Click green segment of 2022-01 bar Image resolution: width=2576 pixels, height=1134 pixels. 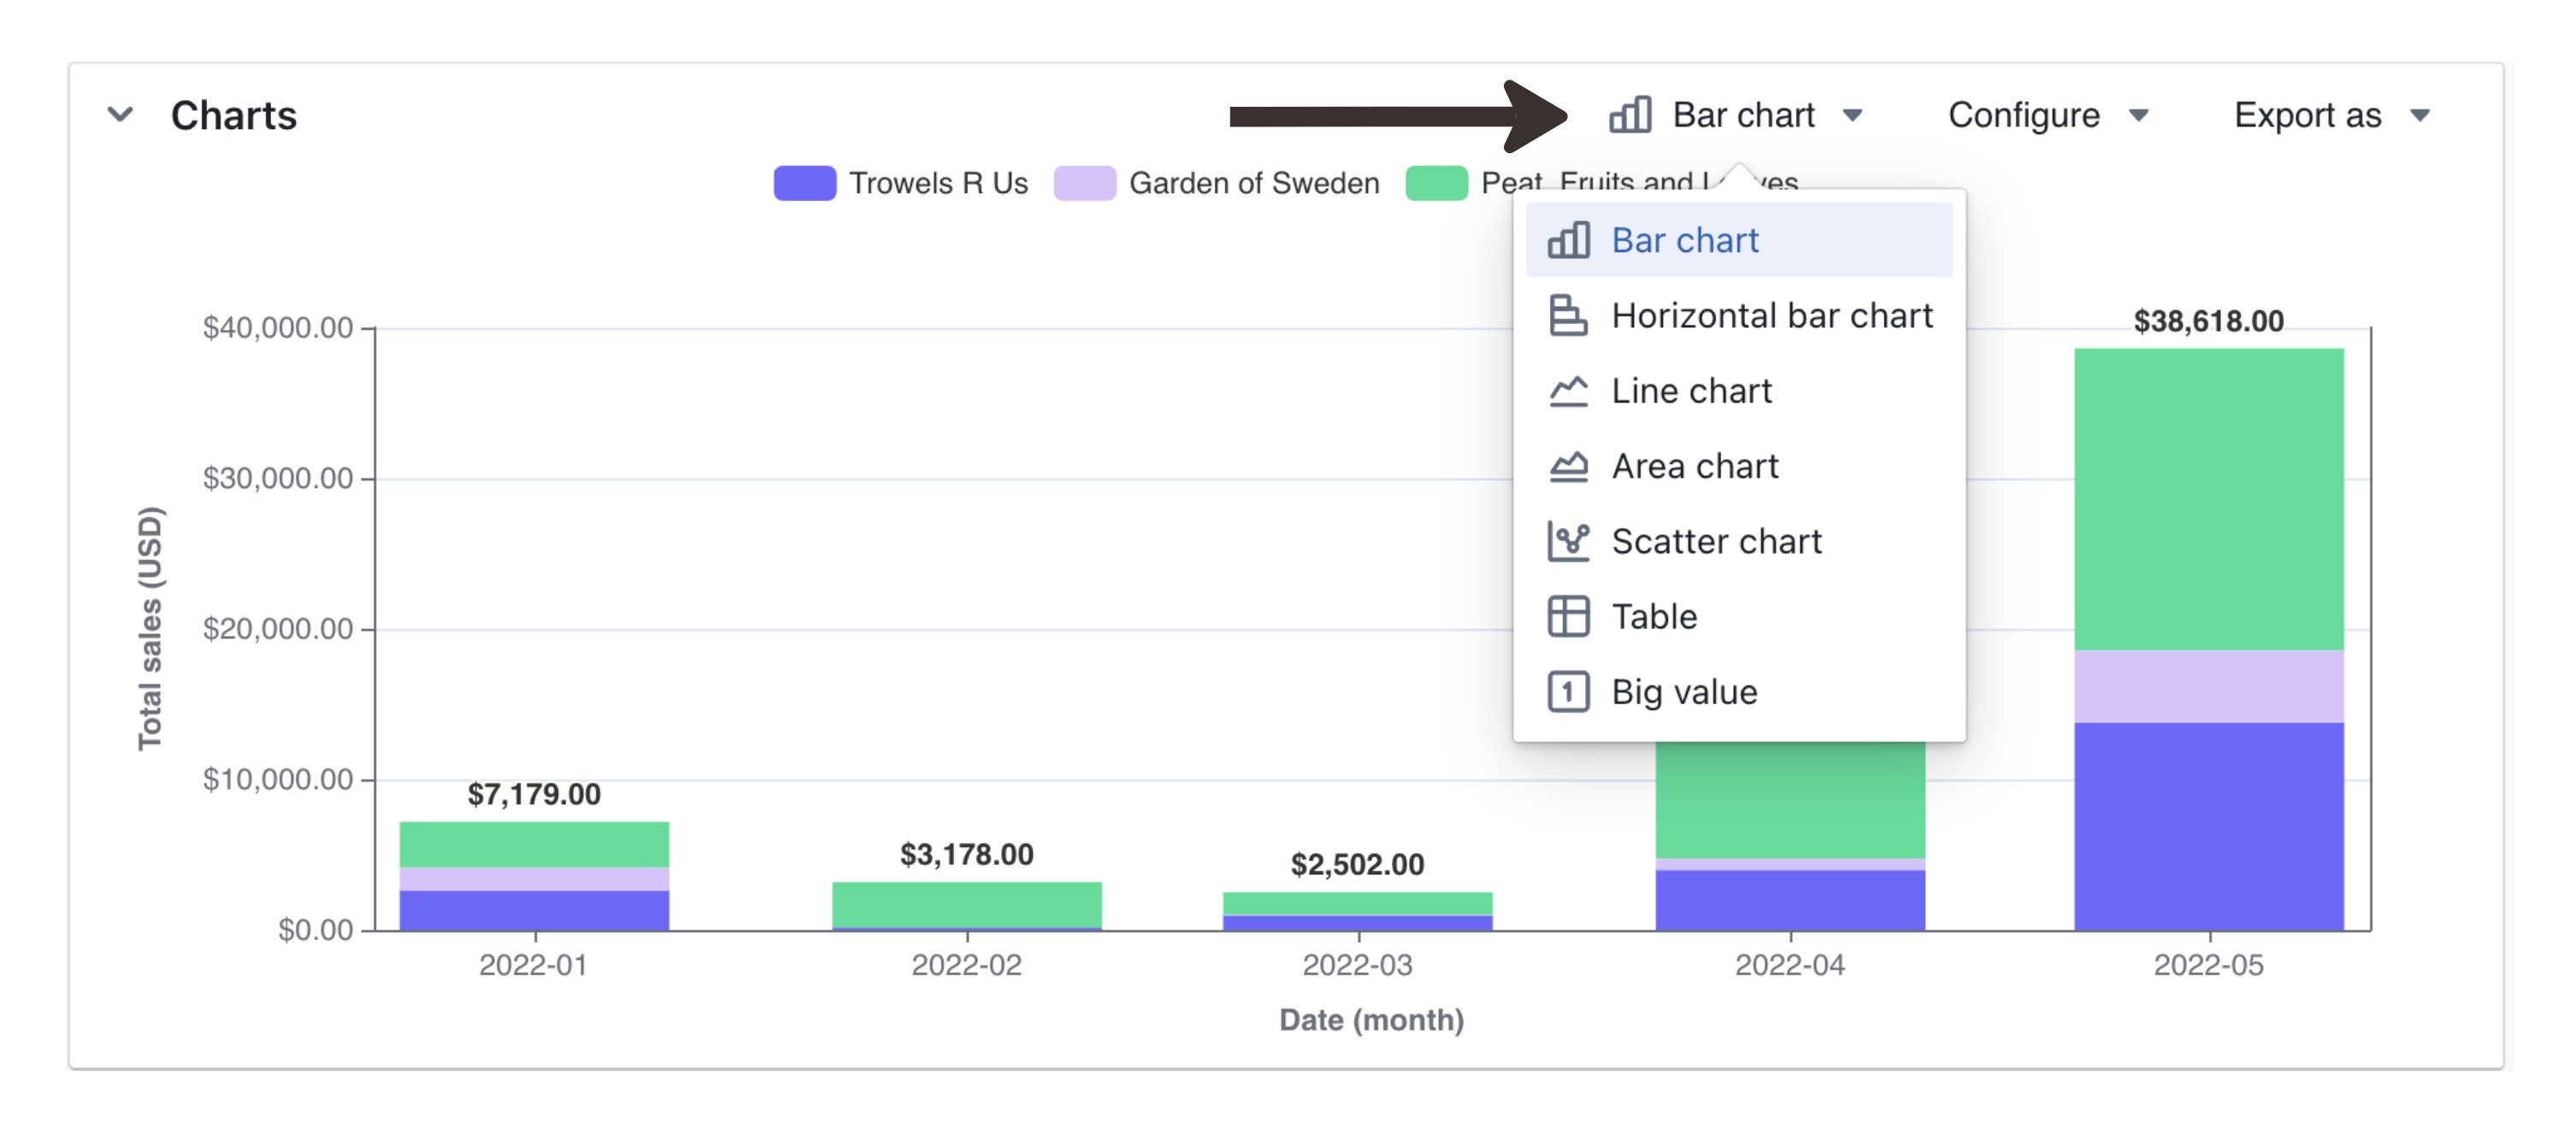coord(534,844)
